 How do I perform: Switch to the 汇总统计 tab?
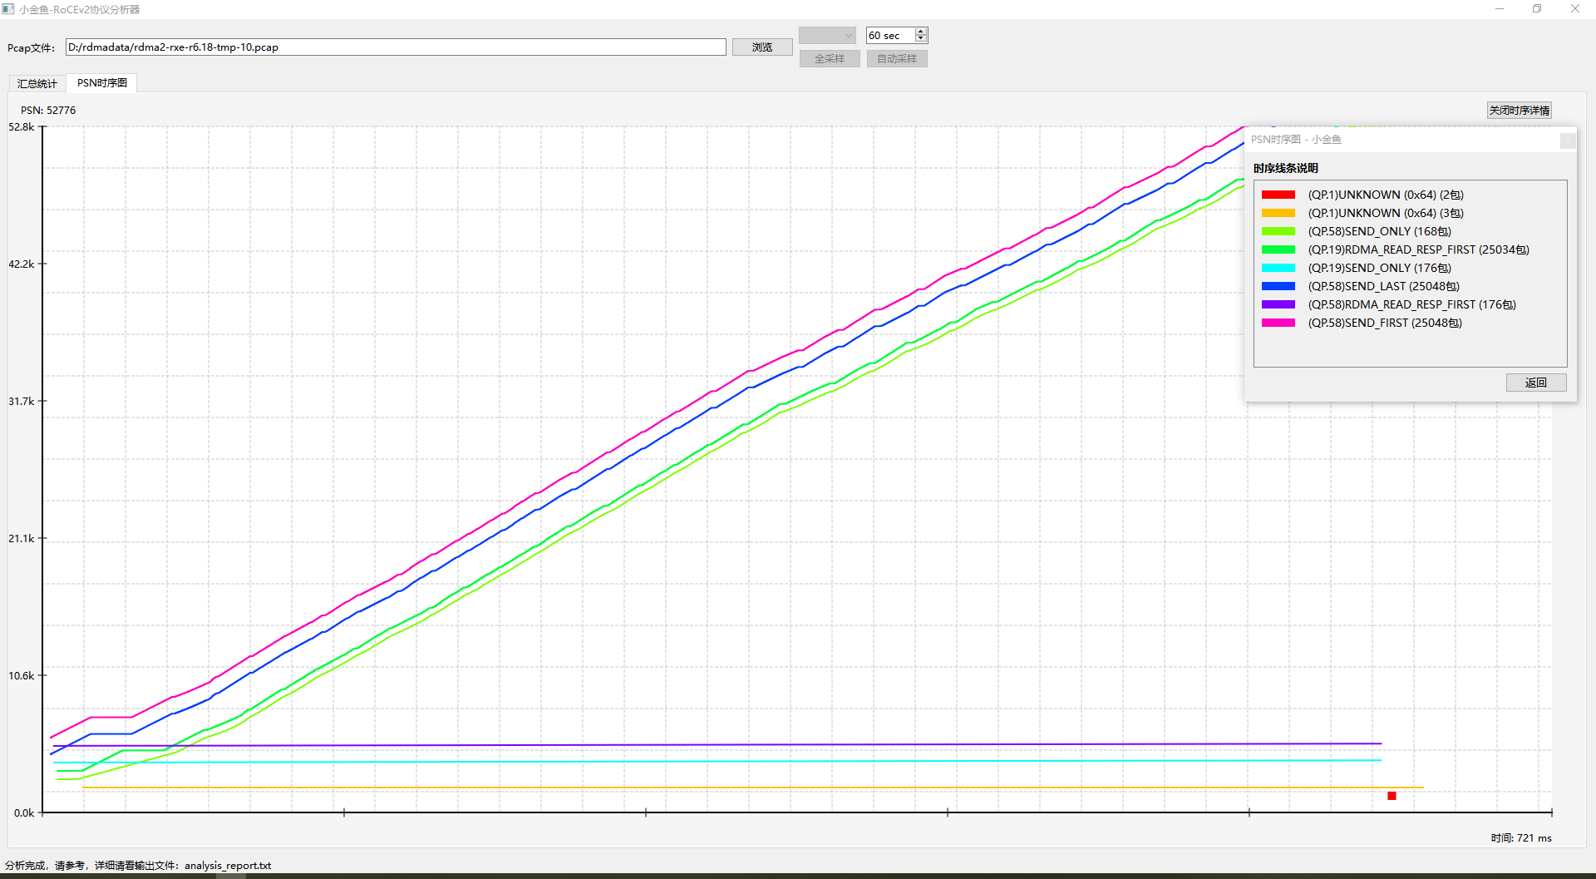[x=37, y=83]
